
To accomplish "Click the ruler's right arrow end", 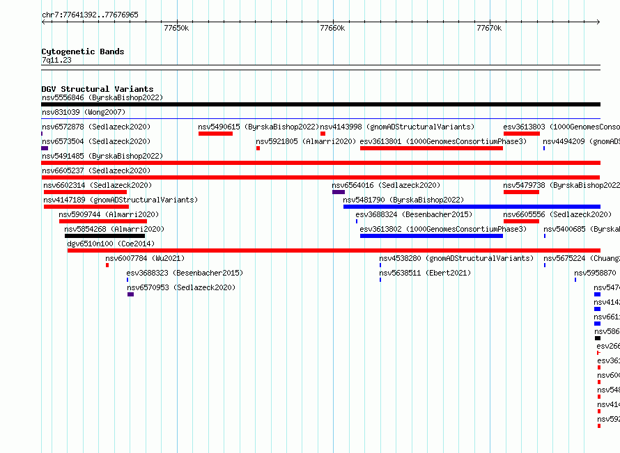I will coord(598,22).
